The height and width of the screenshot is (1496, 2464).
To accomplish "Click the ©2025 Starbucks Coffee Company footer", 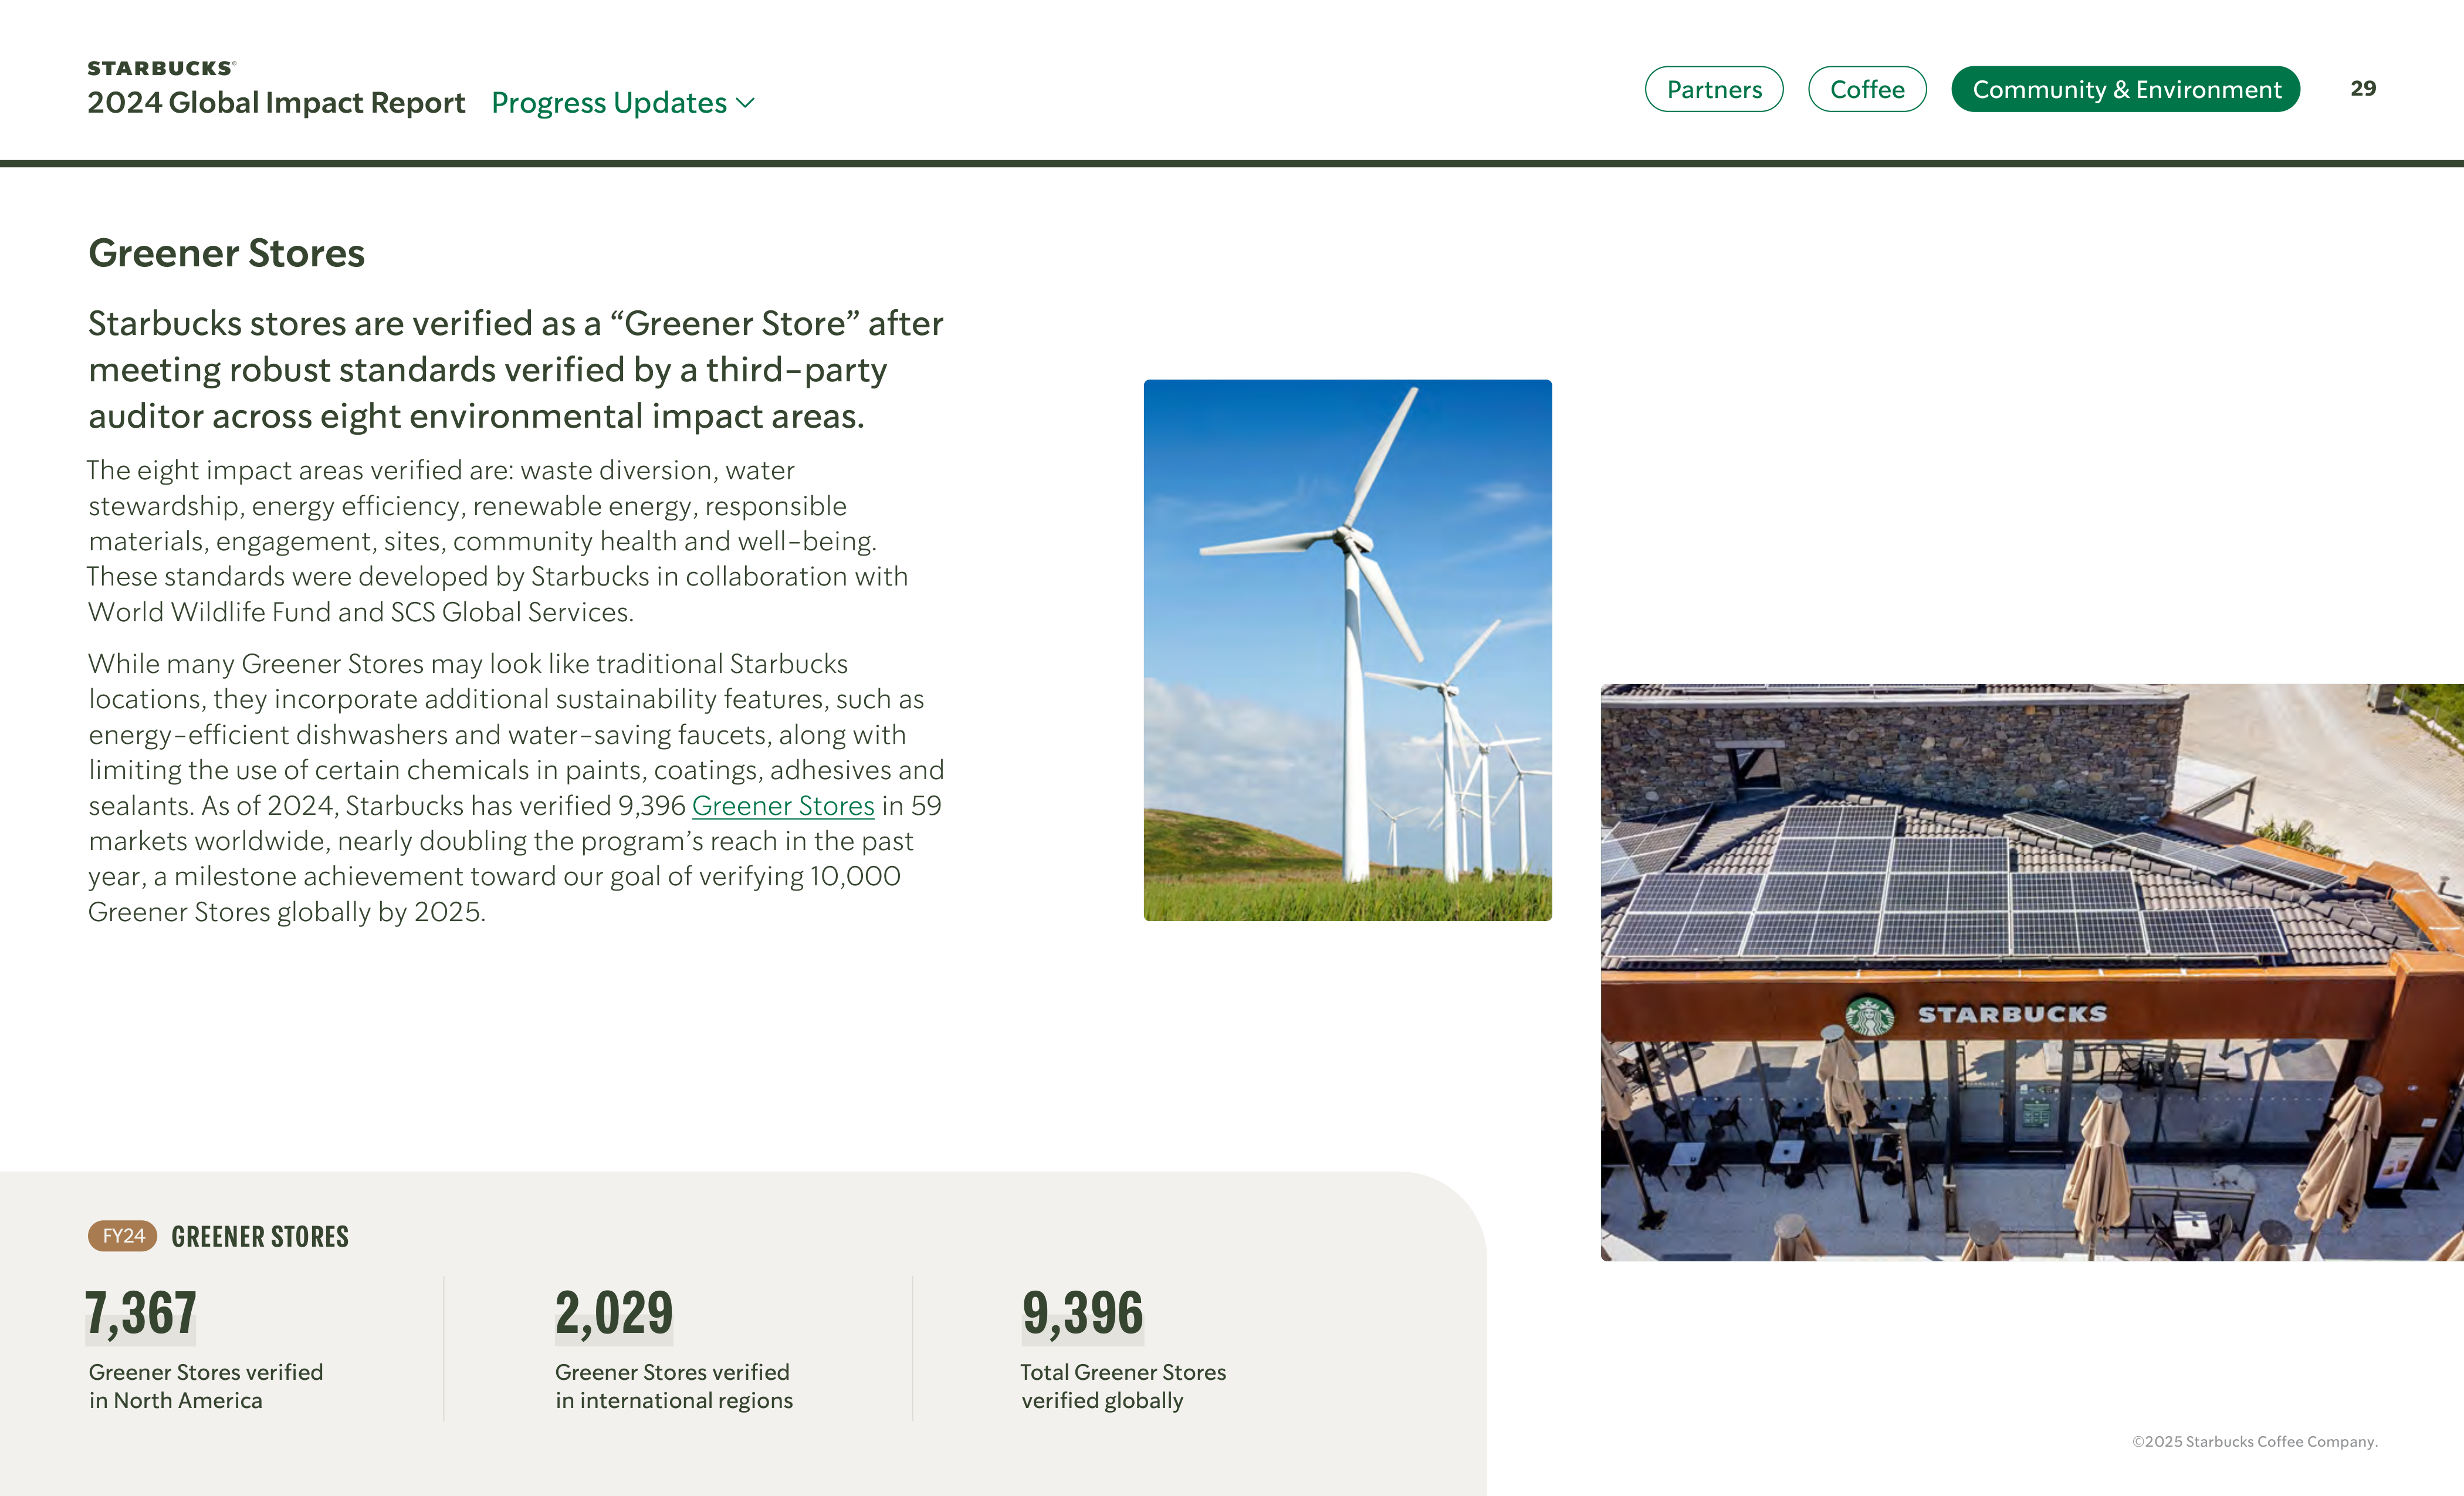I will 2254,1441.
